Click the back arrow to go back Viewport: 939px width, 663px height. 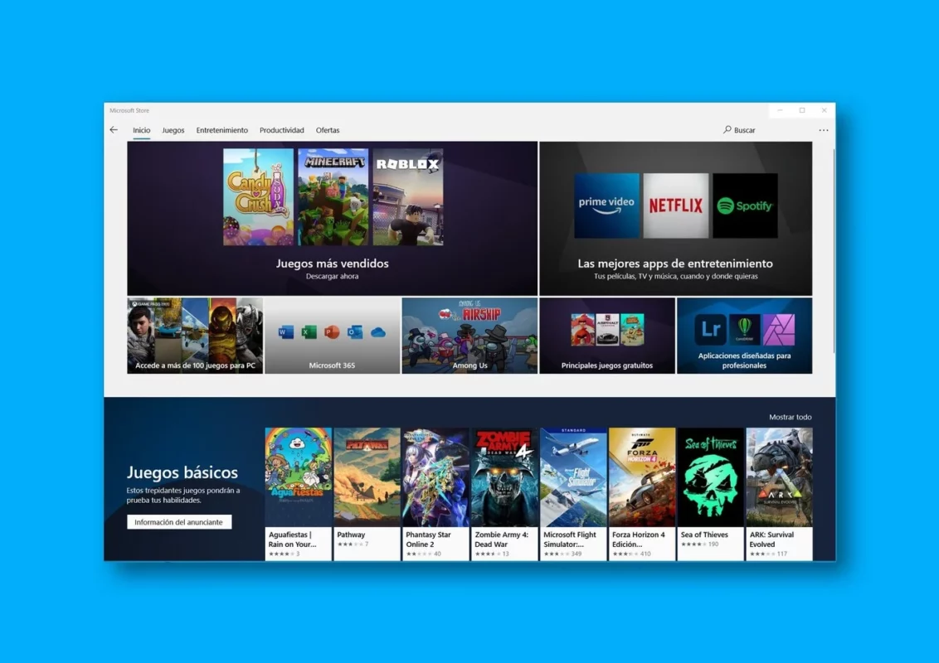pos(114,130)
